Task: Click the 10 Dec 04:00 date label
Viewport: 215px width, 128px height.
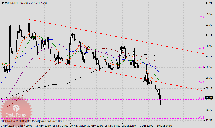Action: click(164, 126)
